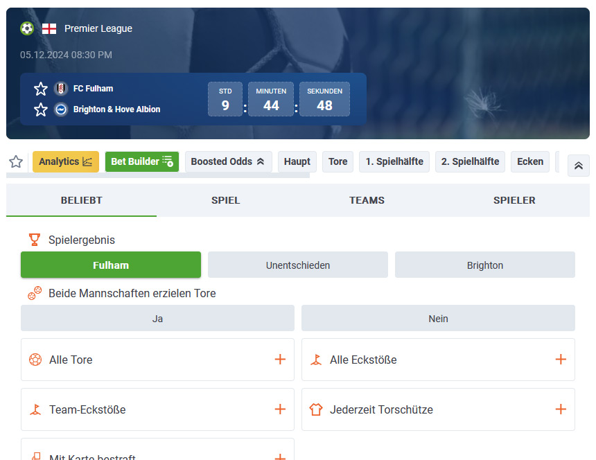Image resolution: width=596 pixels, height=460 pixels.
Task: Click the Brighton & Hove Albion team name
Action: 116,109
